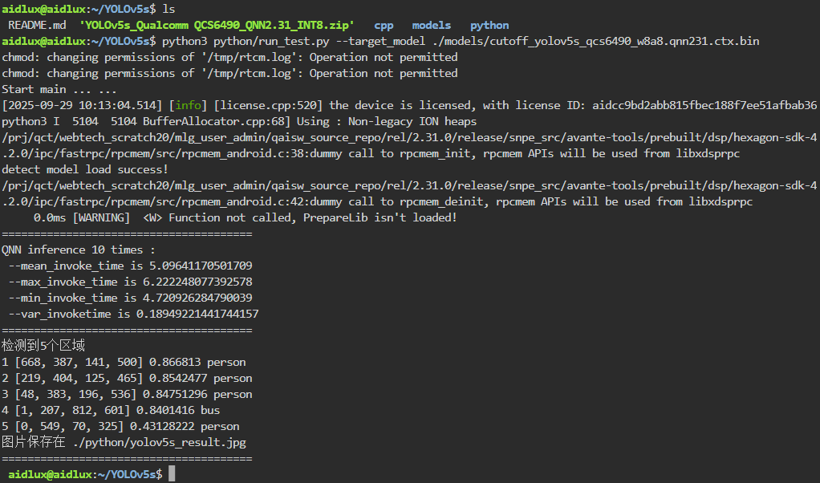Place cursor at the final command prompt
Image resolution: width=820 pixels, height=483 pixels.
click(171, 474)
